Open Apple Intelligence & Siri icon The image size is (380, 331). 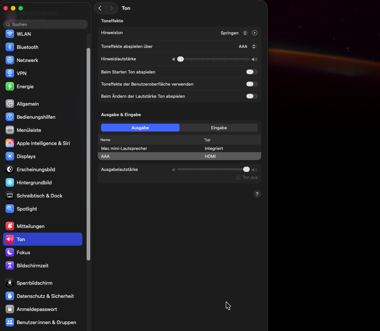pos(10,143)
